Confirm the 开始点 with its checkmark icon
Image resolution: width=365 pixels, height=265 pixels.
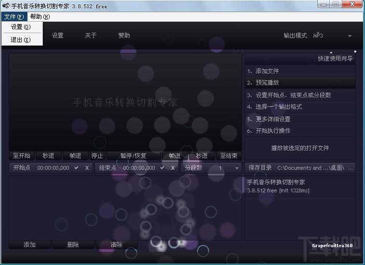pyautogui.click(x=76, y=168)
